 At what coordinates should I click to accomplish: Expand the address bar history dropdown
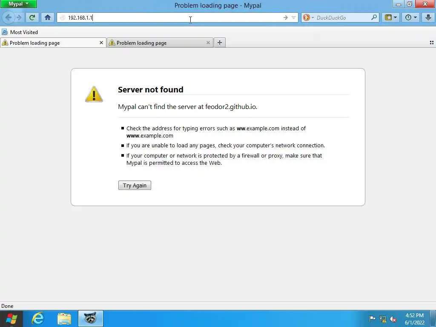coord(294,17)
